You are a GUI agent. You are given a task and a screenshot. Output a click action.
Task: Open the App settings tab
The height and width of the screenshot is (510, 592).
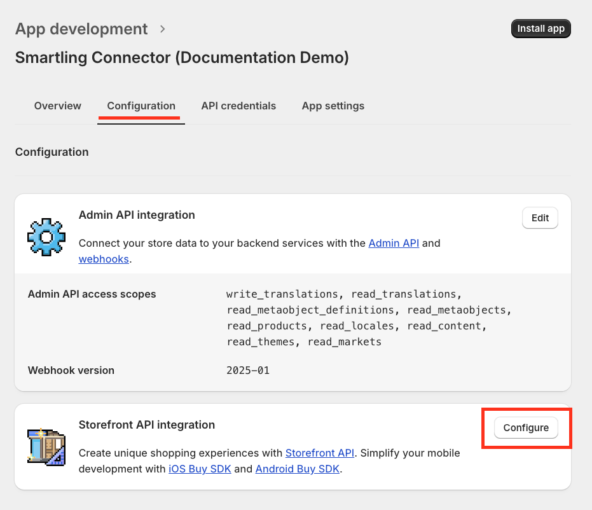pos(333,106)
